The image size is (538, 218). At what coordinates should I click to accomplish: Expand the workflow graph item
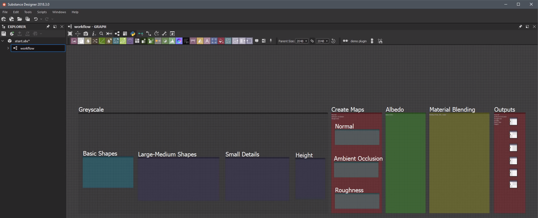click(x=8, y=48)
